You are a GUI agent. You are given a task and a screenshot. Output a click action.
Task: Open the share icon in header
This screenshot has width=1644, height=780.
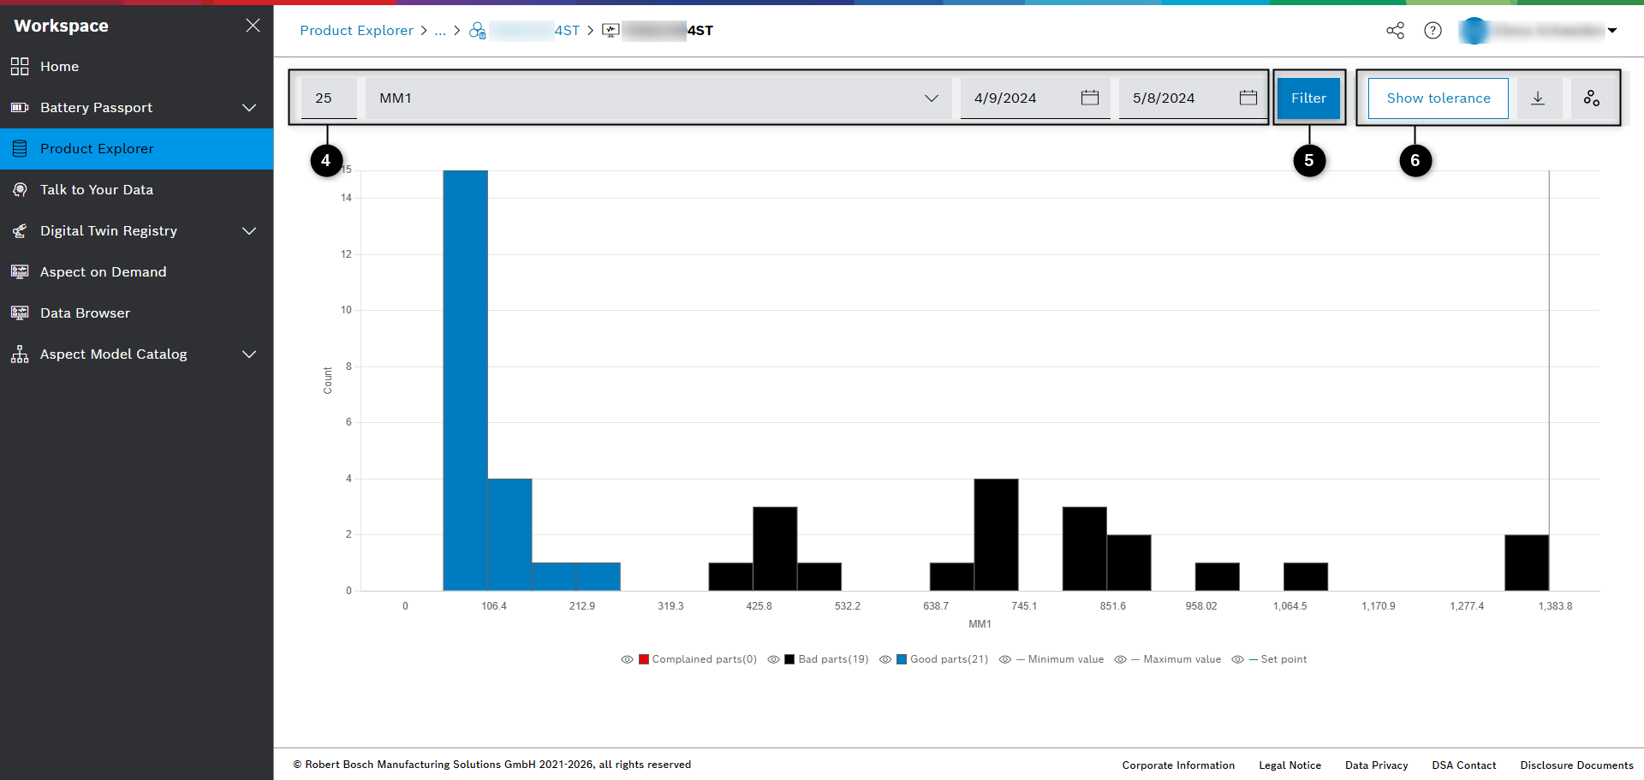tap(1396, 31)
